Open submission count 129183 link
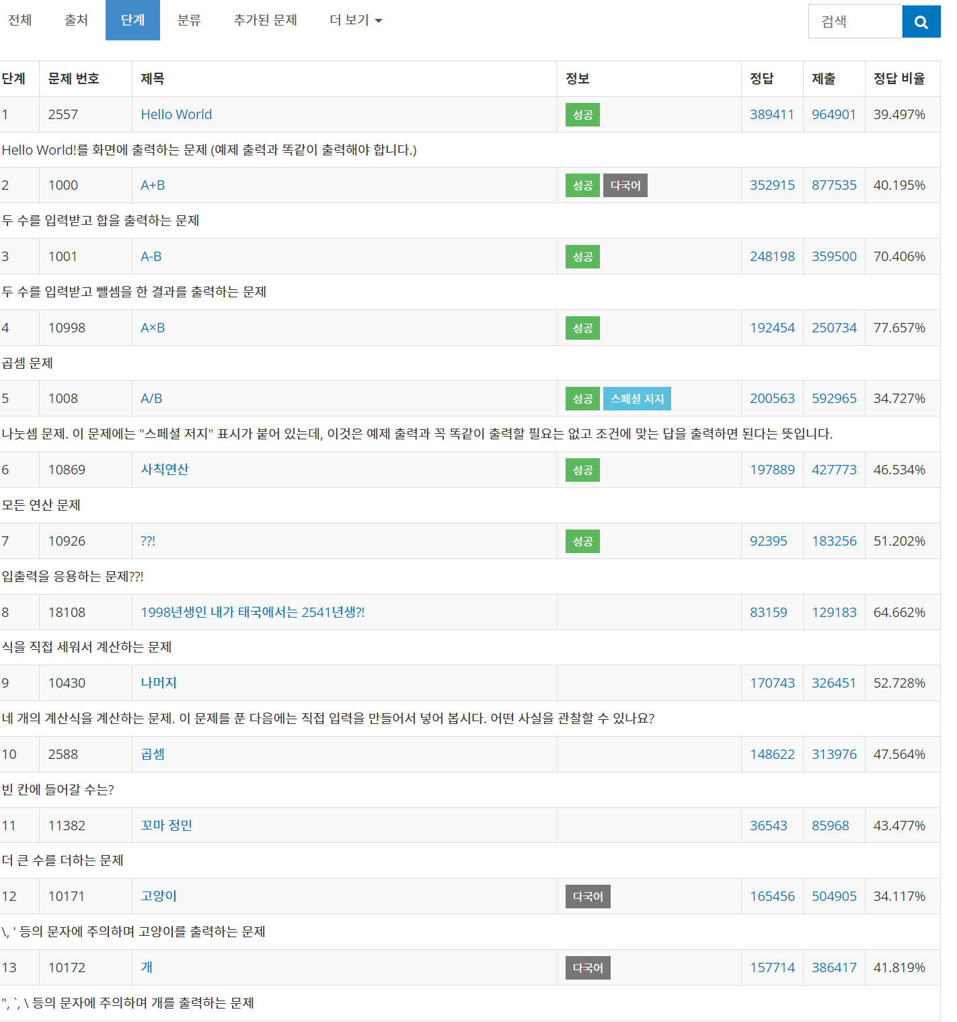957x1022 pixels. 834,612
